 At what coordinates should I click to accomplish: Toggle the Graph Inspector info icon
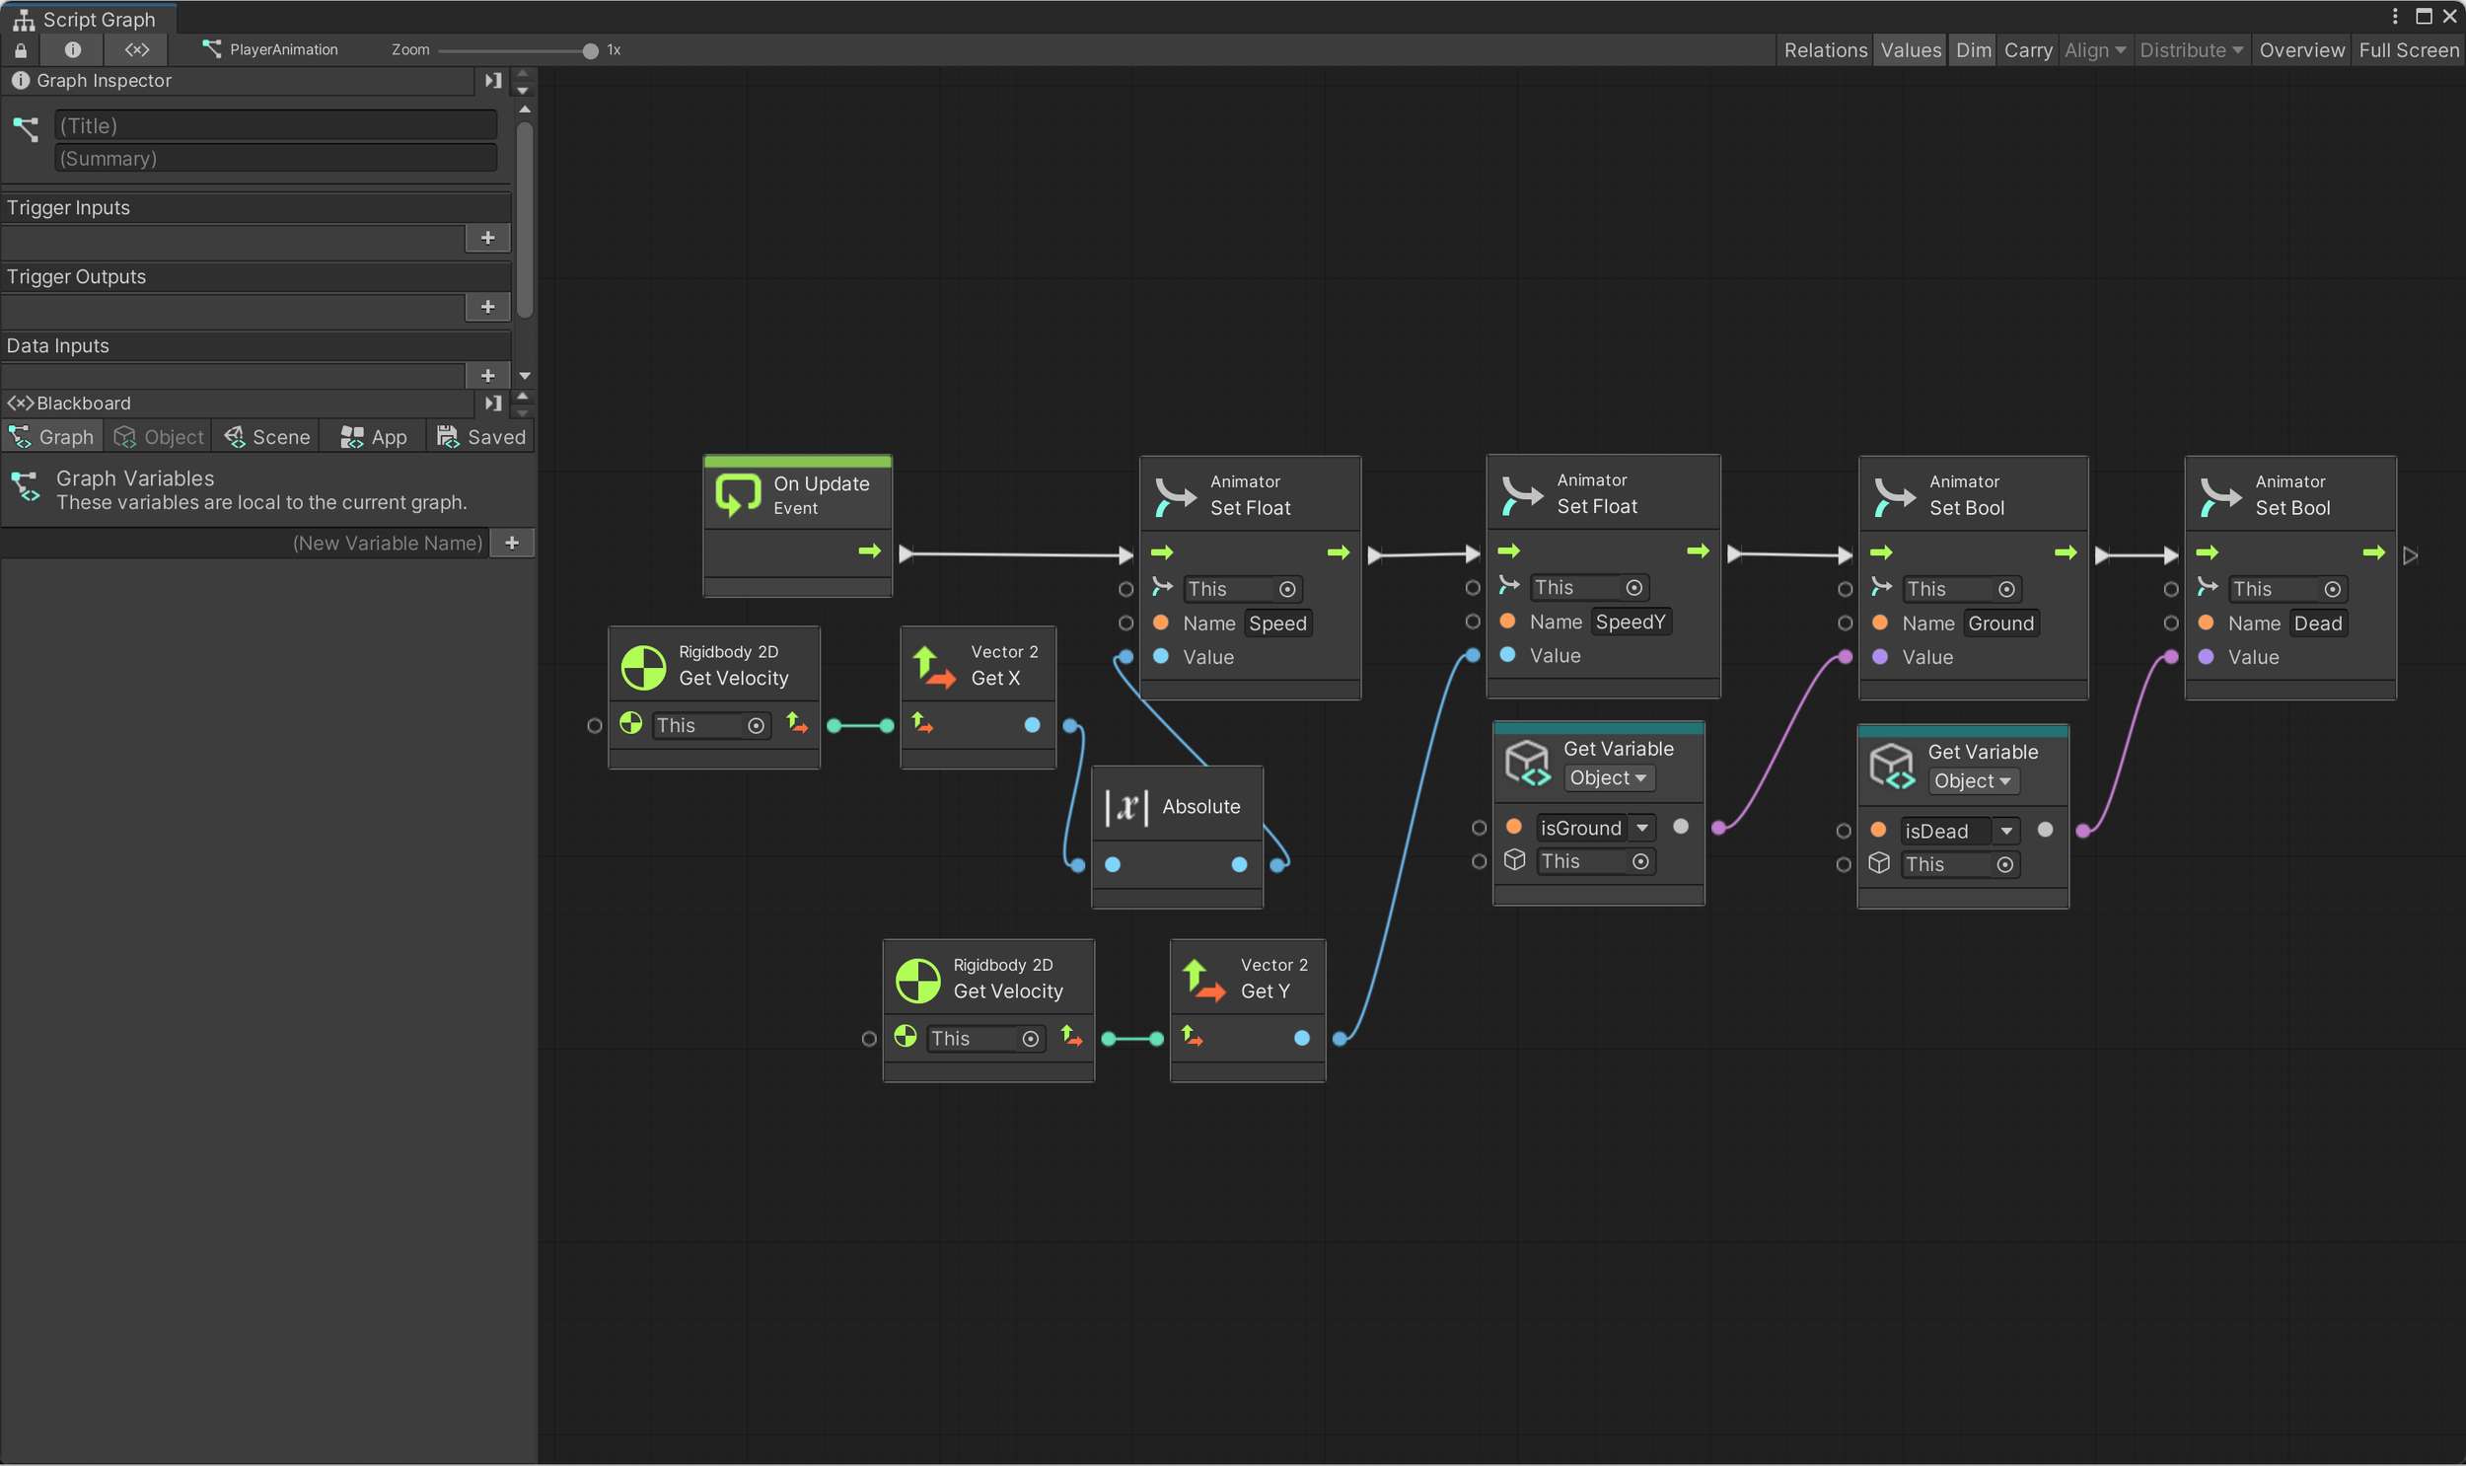(x=72, y=49)
